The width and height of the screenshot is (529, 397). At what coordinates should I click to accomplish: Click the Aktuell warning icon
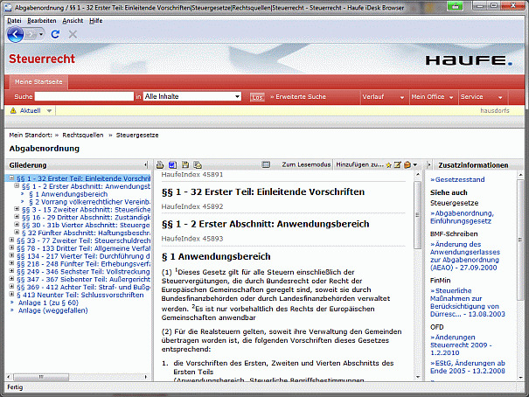coord(13,111)
